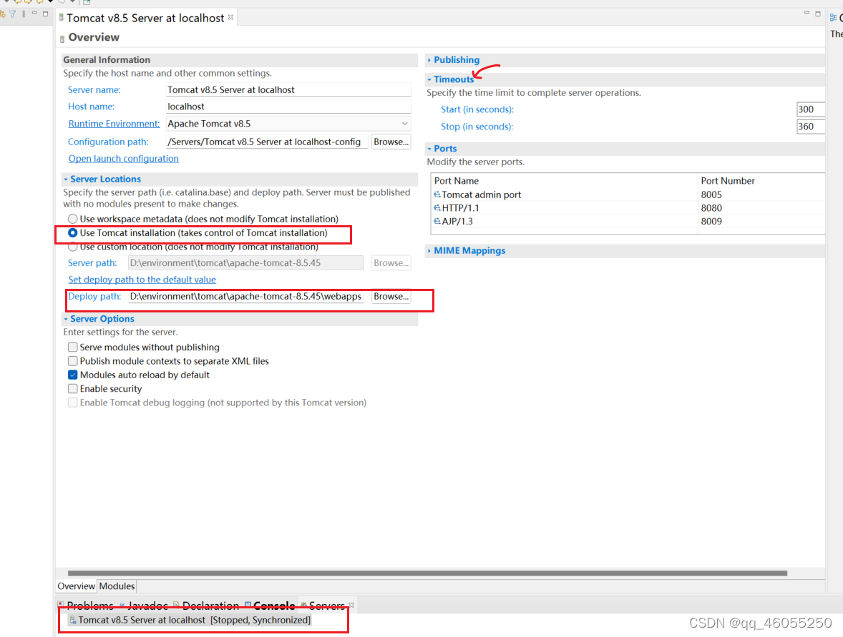
Task: Minimize the left side panel
Action: (x=34, y=13)
